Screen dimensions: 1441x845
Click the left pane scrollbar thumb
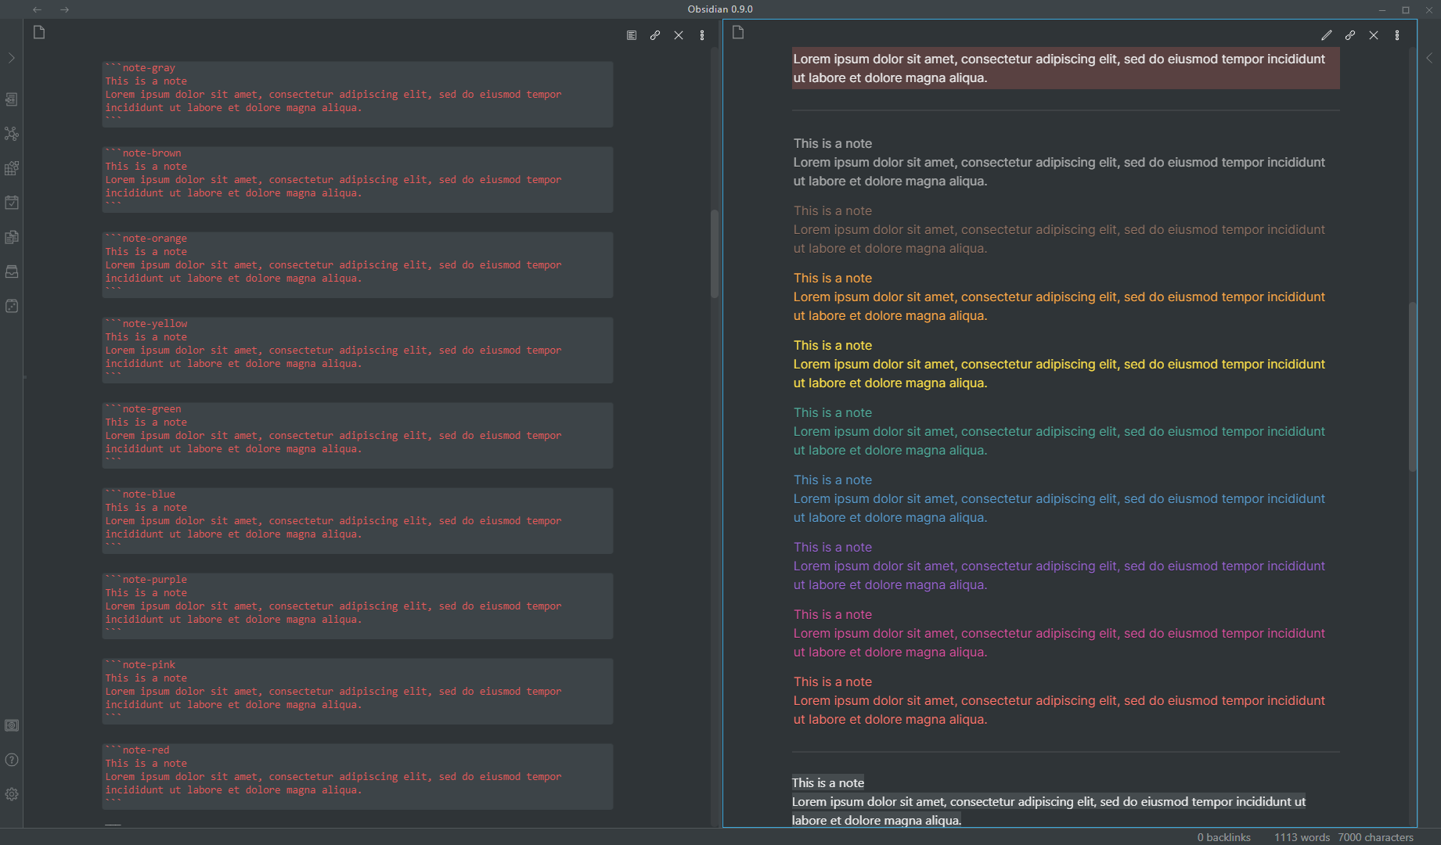click(715, 253)
